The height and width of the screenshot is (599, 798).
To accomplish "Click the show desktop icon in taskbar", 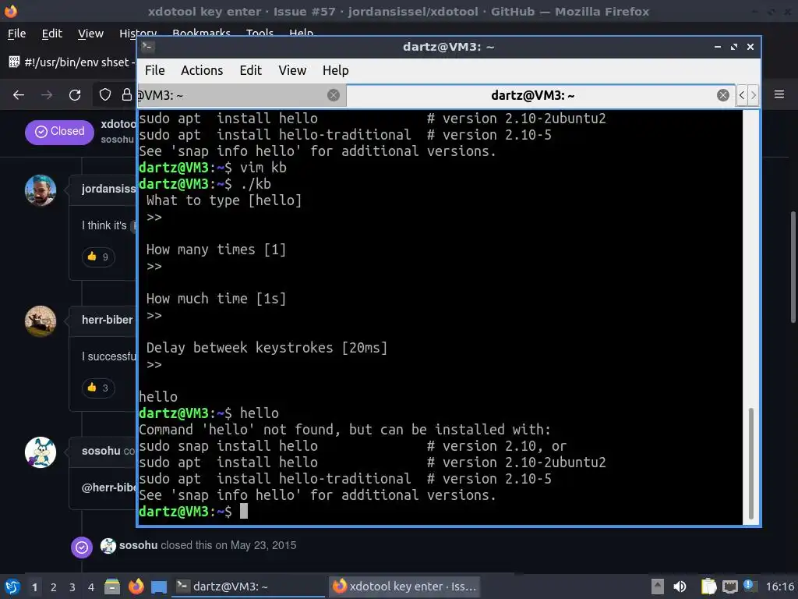I will [159, 587].
